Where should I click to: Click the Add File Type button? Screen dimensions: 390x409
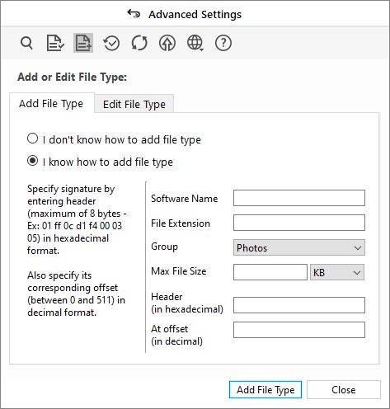tap(265, 390)
